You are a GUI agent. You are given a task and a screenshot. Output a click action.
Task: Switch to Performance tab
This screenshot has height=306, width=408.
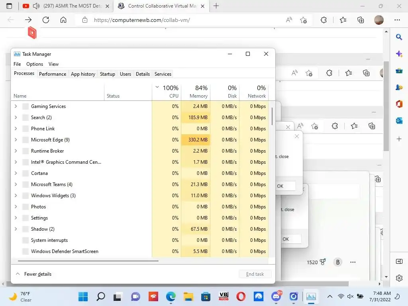(x=53, y=74)
